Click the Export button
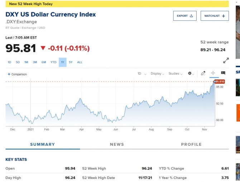 click(x=185, y=16)
